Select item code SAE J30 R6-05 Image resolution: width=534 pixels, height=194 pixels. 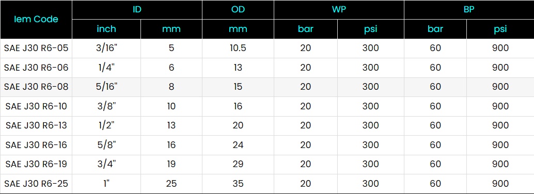pos(36,48)
